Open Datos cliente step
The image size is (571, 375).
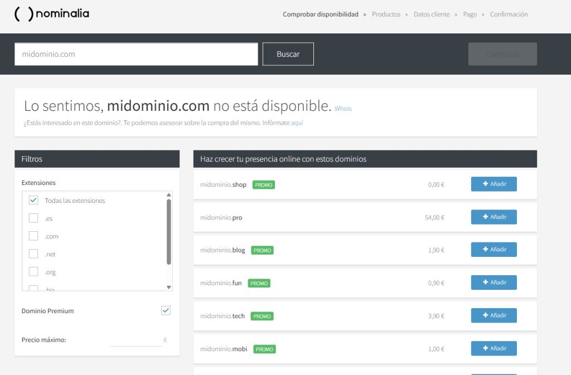click(x=432, y=14)
